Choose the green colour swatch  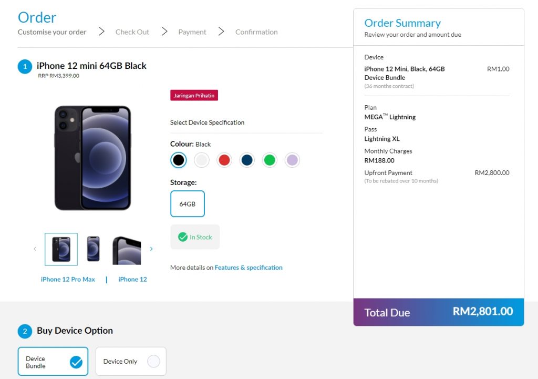pyautogui.click(x=270, y=160)
